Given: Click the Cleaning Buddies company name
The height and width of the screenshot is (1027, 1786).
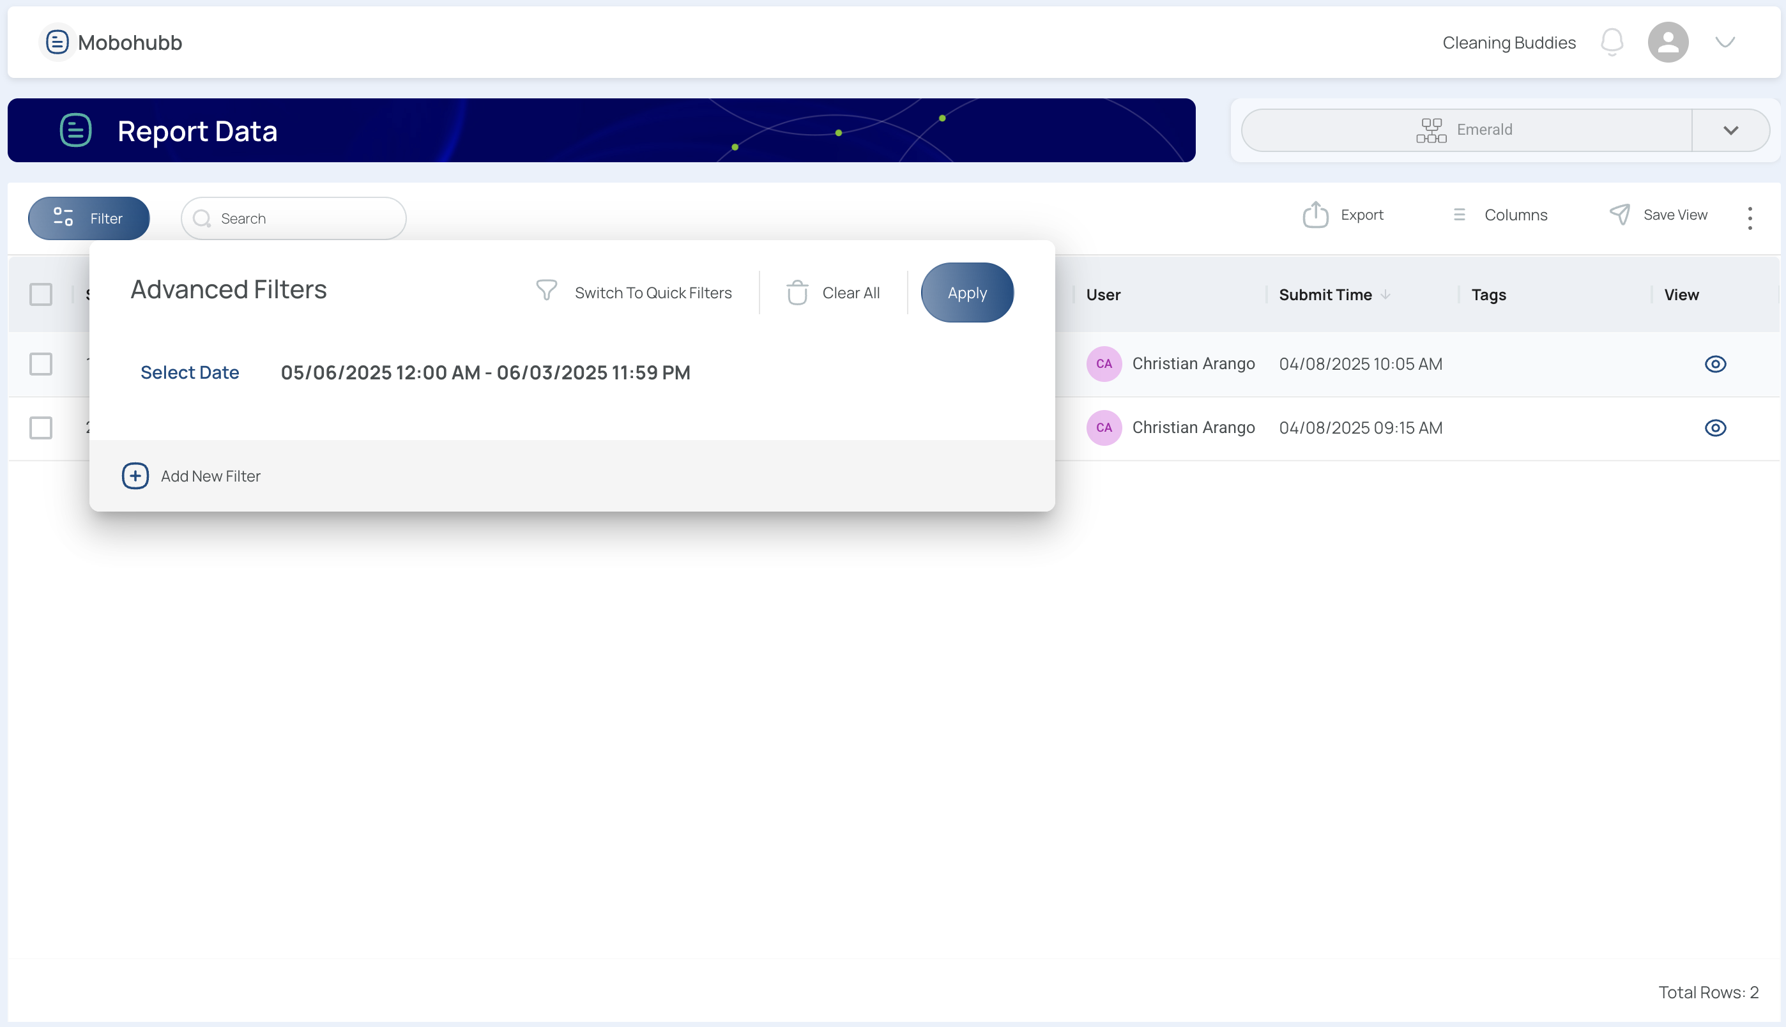Looking at the screenshot, I should pos(1509,42).
